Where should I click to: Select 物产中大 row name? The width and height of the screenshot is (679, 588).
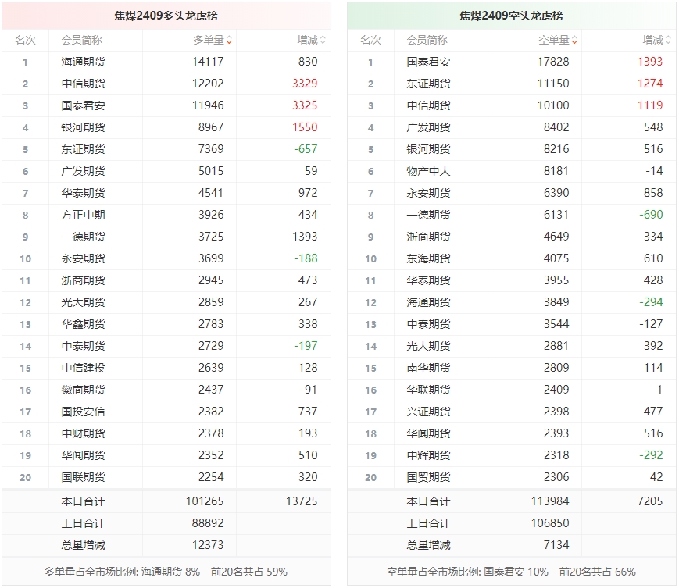[x=428, y=171]
